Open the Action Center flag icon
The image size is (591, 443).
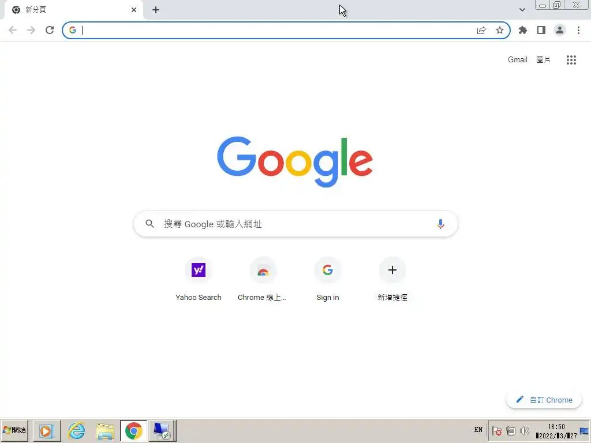coord(497,430)
